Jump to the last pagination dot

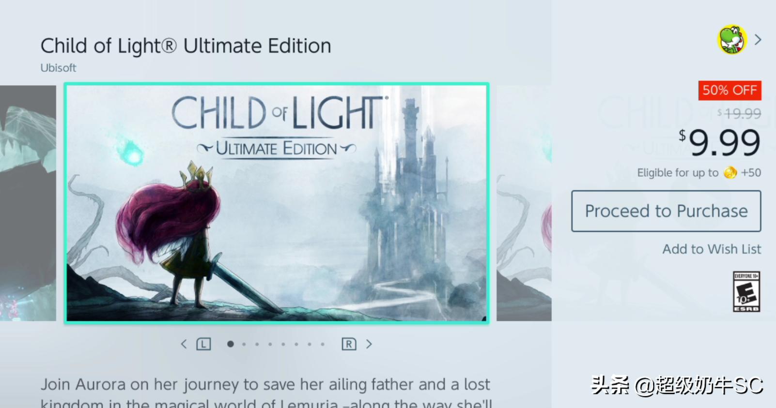point(323,344)
